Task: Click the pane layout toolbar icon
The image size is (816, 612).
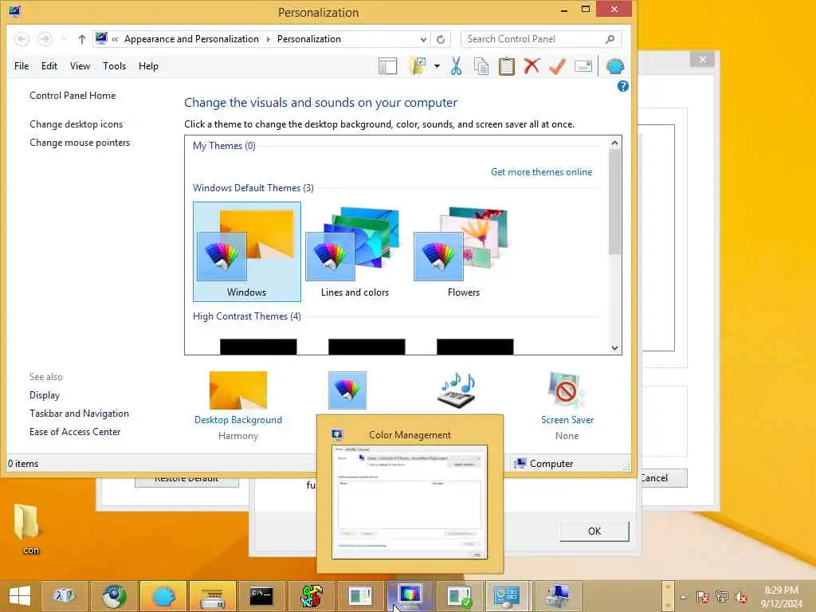Action: (x=388, y=67)
